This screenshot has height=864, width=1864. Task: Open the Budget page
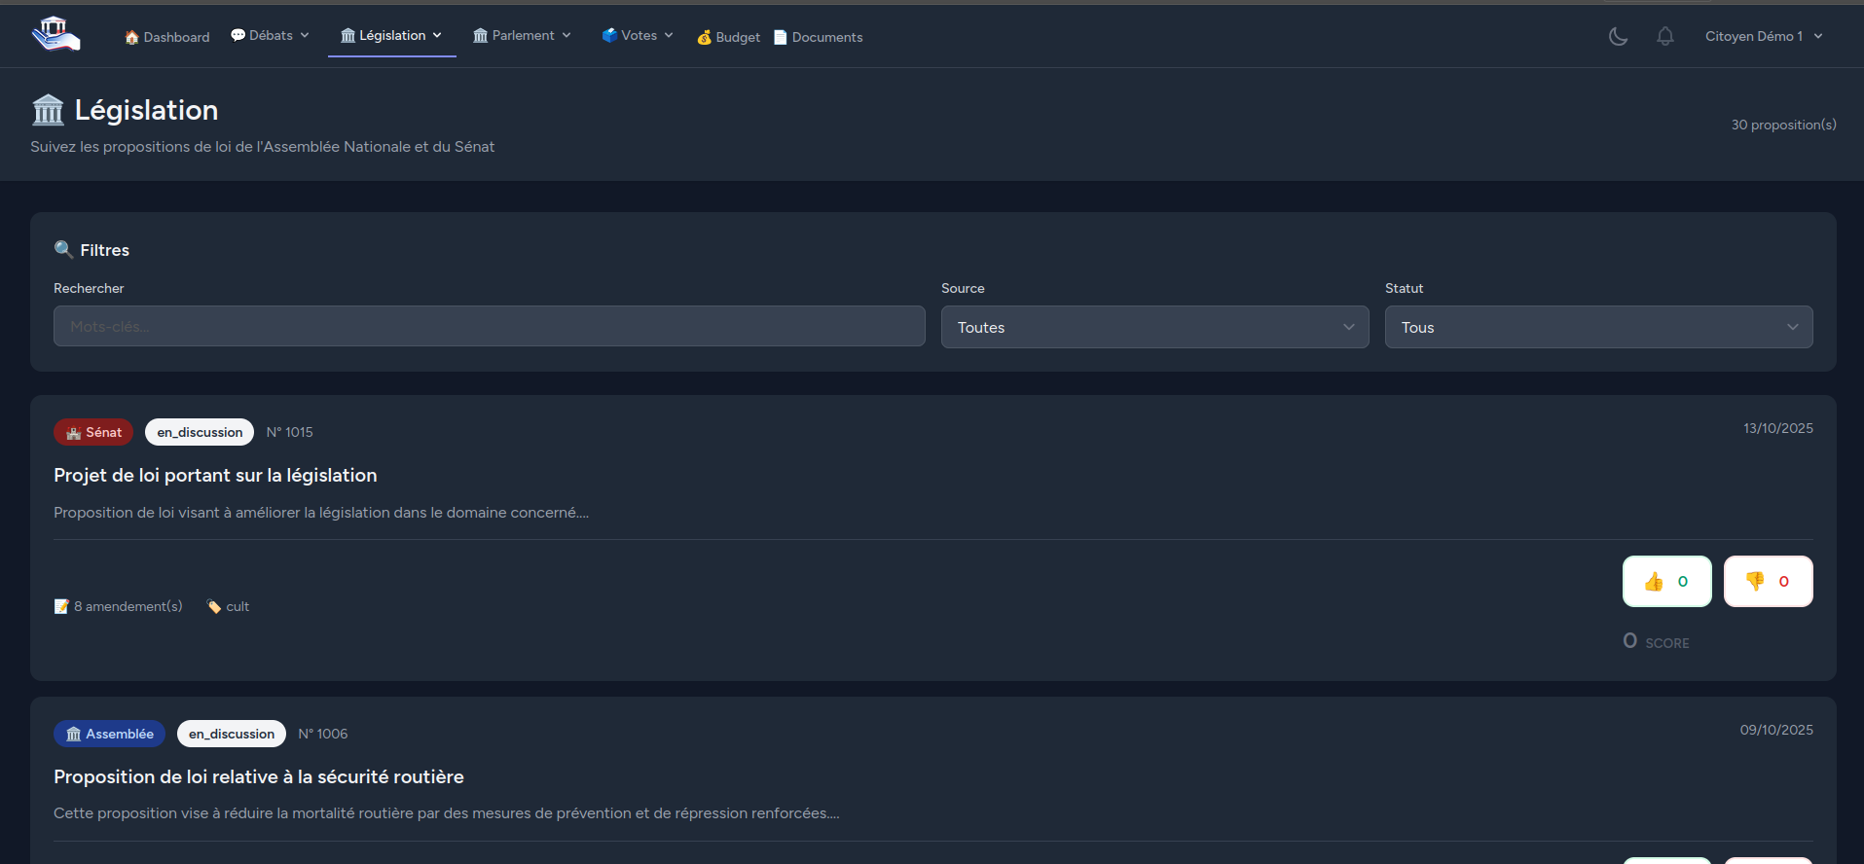click(x=729, y=37)
